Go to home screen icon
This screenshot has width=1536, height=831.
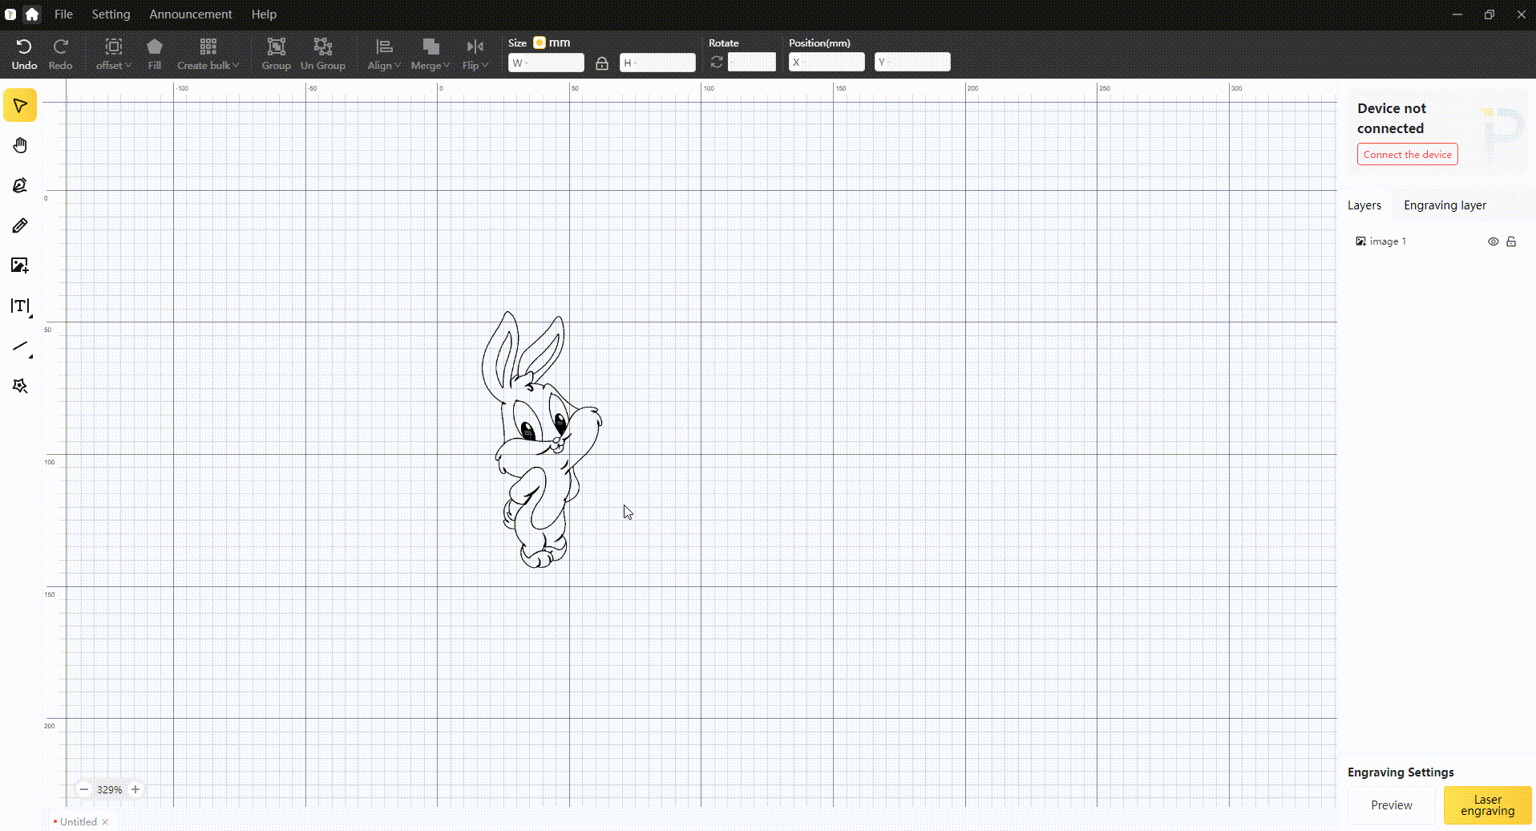point(32,14)
